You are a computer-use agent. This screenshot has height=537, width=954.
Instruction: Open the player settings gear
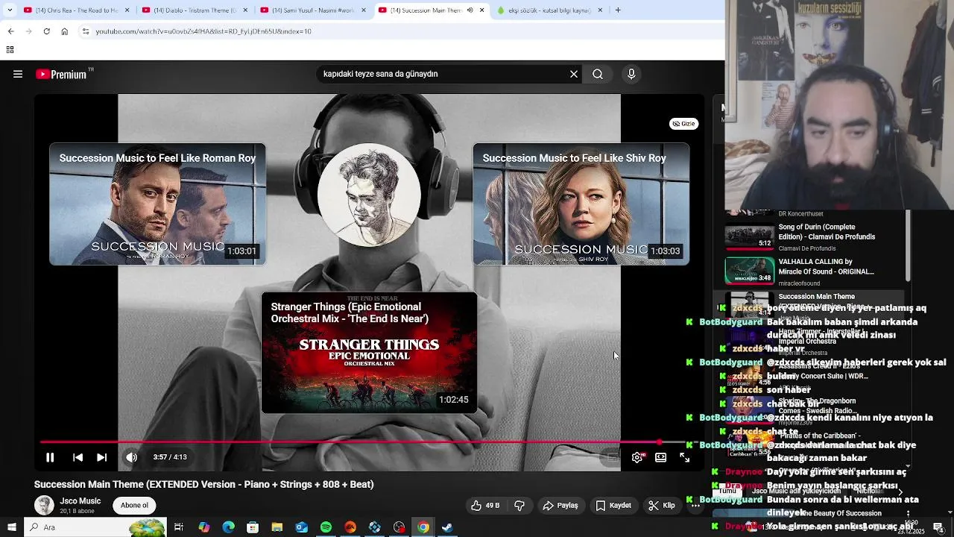point(637,457)
